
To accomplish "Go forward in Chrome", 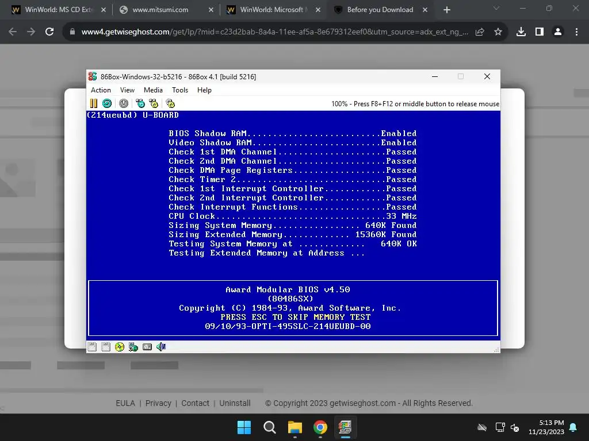I will [31, 32].
